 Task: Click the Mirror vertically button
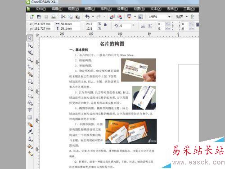(150, 26)
